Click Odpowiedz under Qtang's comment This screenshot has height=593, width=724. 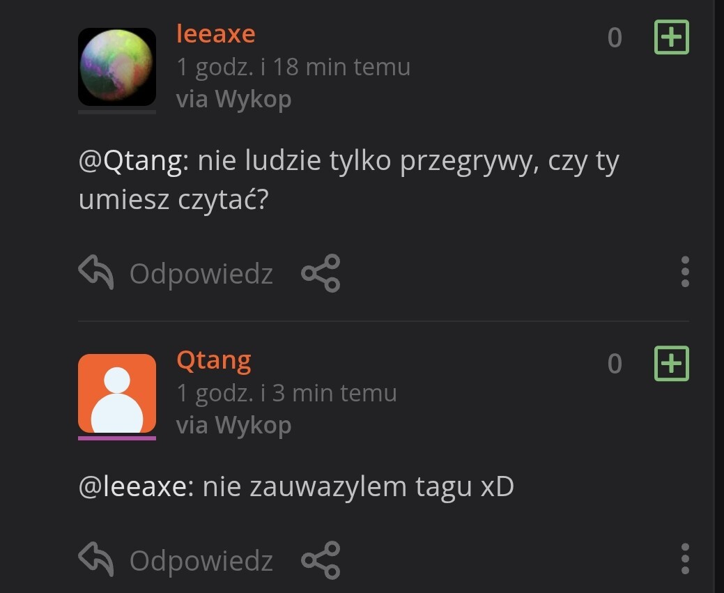(x=201, y=561)
